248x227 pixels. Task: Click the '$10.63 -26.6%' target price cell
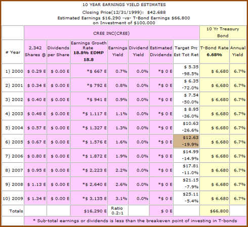[x=186, y=127]
